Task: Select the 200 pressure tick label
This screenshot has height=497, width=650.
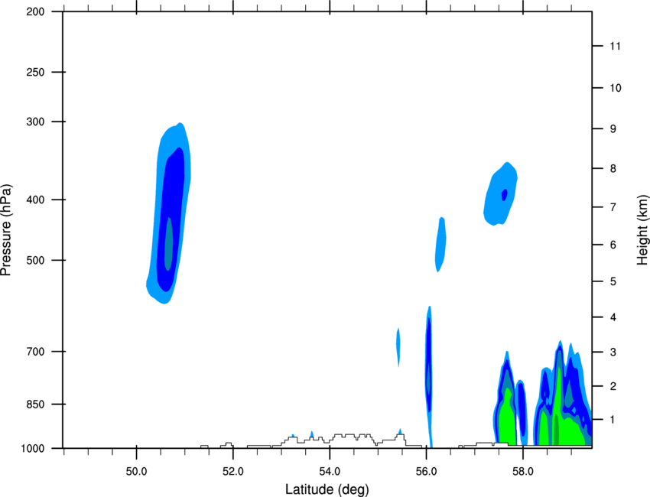Action: coord(35,11)
